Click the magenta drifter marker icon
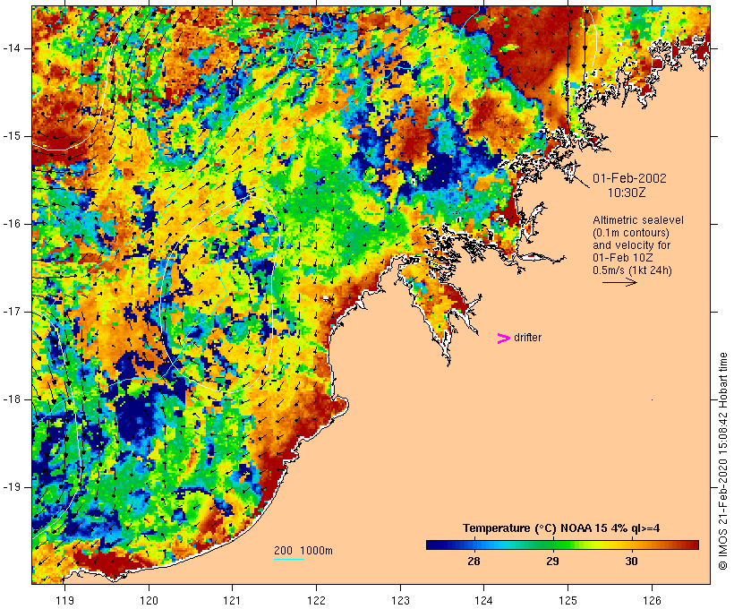734x609 pixels. coord(503,339)
